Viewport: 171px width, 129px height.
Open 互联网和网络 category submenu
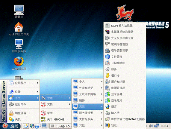pyautogui.click(x=87, y=94)
